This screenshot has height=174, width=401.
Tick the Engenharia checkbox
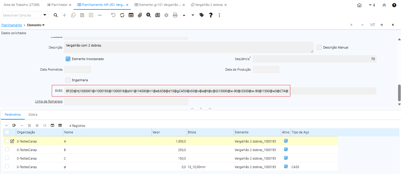coord(68,80)
